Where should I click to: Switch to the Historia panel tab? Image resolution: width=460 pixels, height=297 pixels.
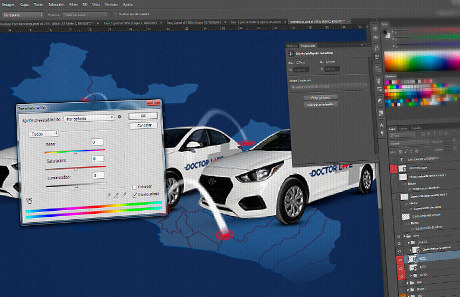(x=292, y=46)
